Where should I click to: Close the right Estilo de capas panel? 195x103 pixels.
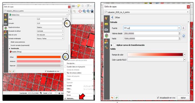pos(188,7)
